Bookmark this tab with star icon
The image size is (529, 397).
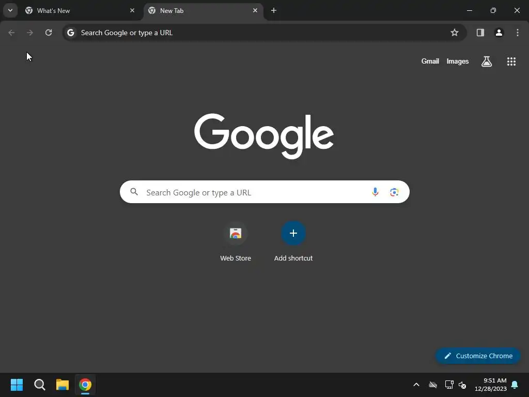(455, 33)
